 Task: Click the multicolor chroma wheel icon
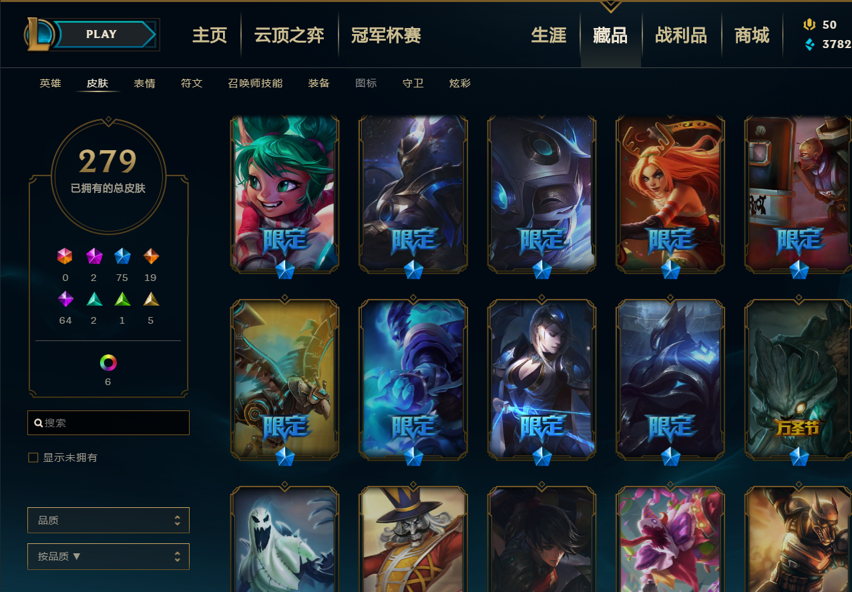pos(108,362)
